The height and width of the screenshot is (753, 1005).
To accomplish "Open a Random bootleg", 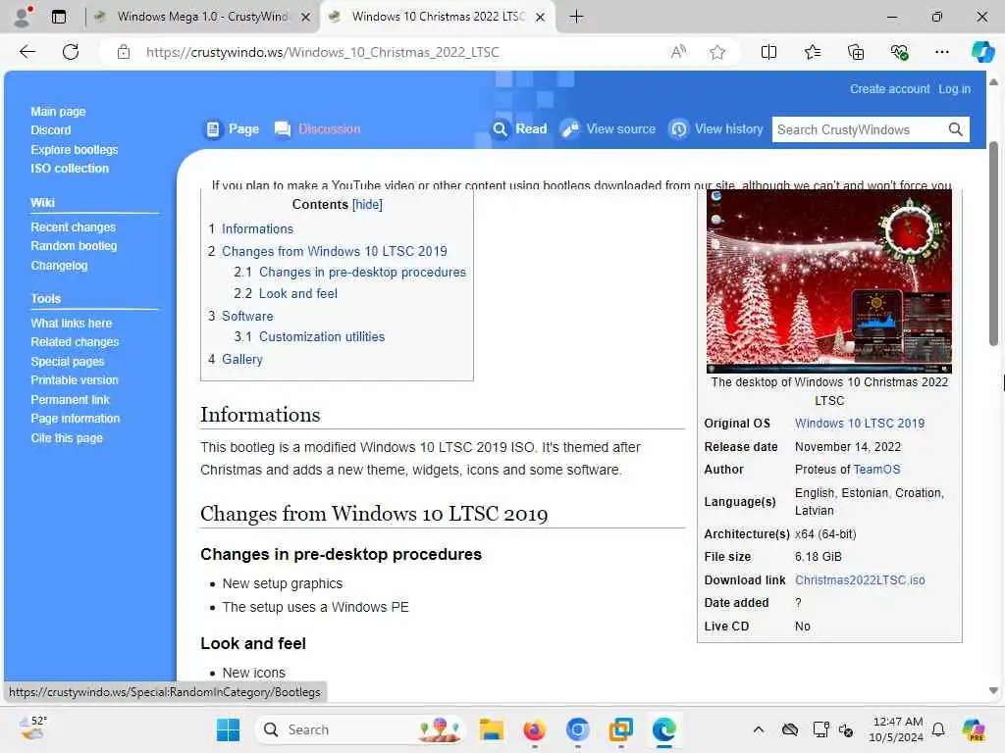I will [x=74, y=246].
